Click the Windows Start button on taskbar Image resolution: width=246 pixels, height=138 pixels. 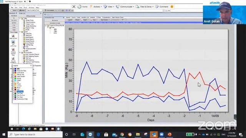3,135
